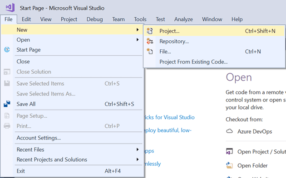Choose Close Solution menu entry
Image resolution: width=286 pixels, height=178 pixels.
(72, 72)
